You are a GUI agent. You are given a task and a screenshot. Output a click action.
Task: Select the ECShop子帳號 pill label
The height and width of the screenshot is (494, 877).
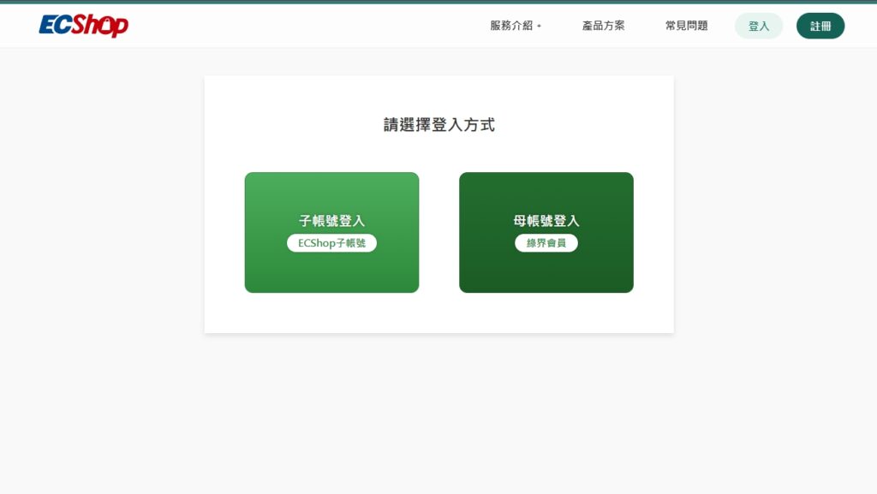point(331,243)
